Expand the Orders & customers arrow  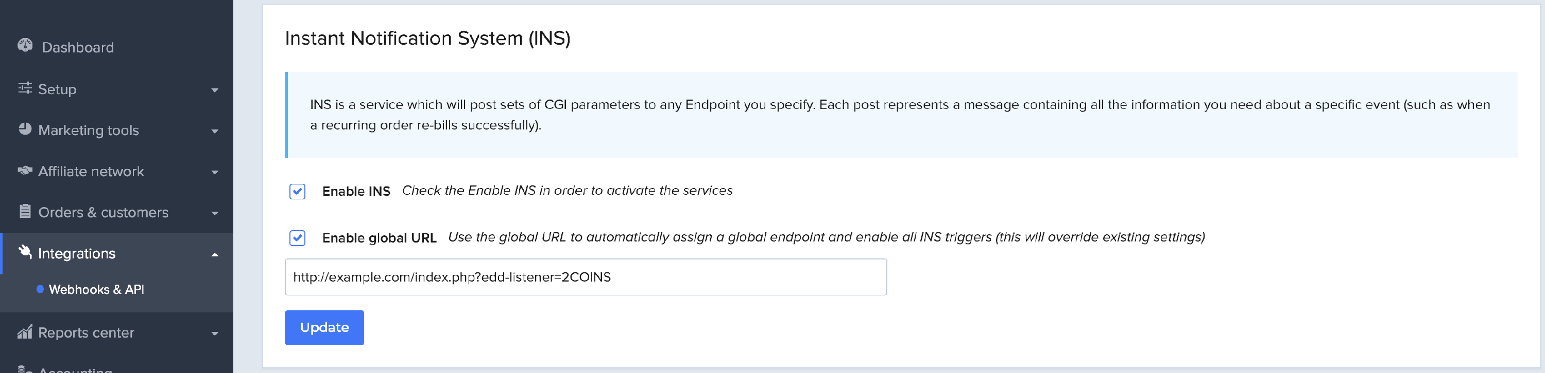point(215,213)
